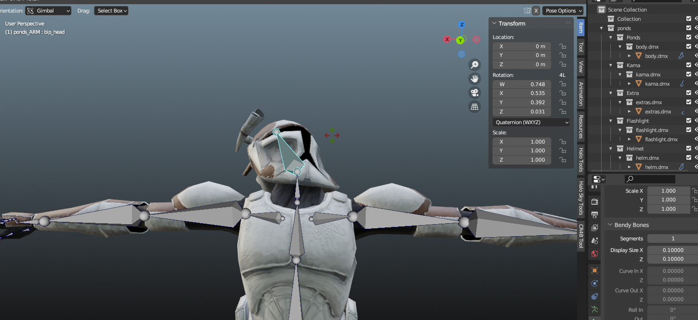Open the Properties editor type dropdown

click(x=599, y=179)
